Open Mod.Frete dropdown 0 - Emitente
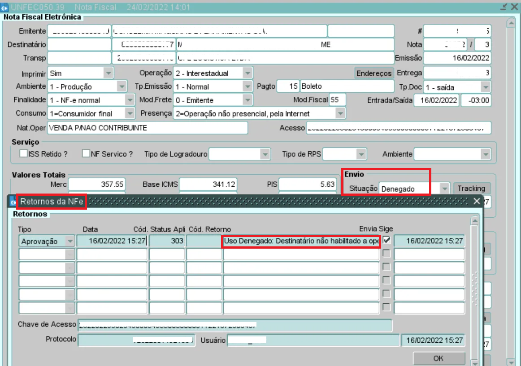This screenshot has height=366, width=521. point(247,100)
